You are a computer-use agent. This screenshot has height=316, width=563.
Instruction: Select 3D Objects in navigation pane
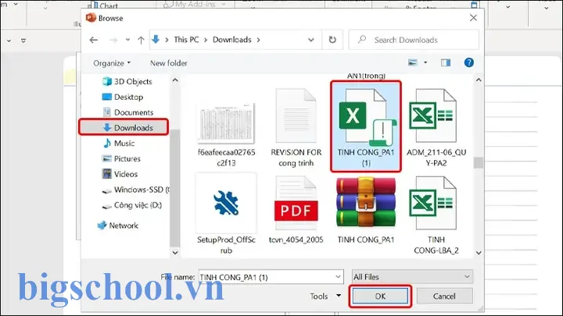tap(127, 82)
